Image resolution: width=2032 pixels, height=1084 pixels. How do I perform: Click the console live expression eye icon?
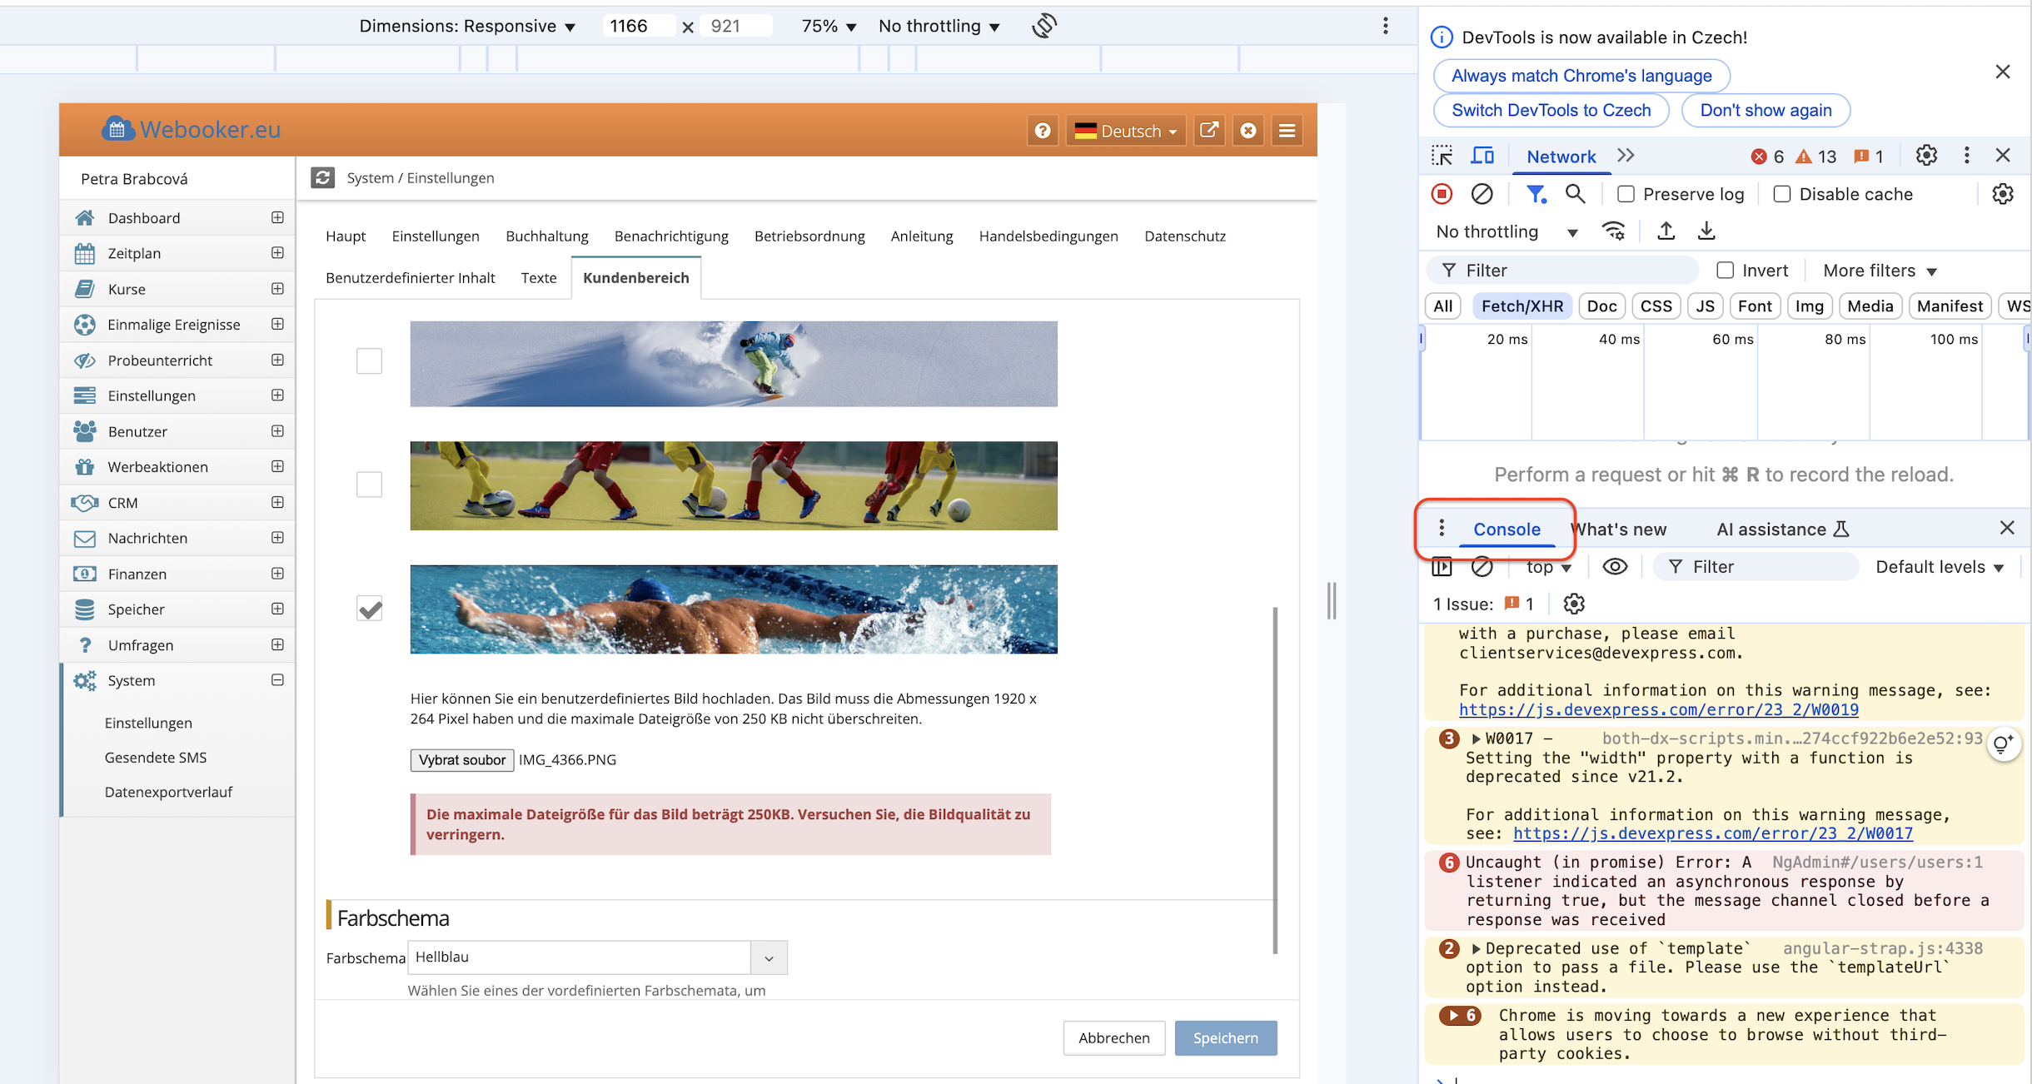click(x=1615, y=567)
